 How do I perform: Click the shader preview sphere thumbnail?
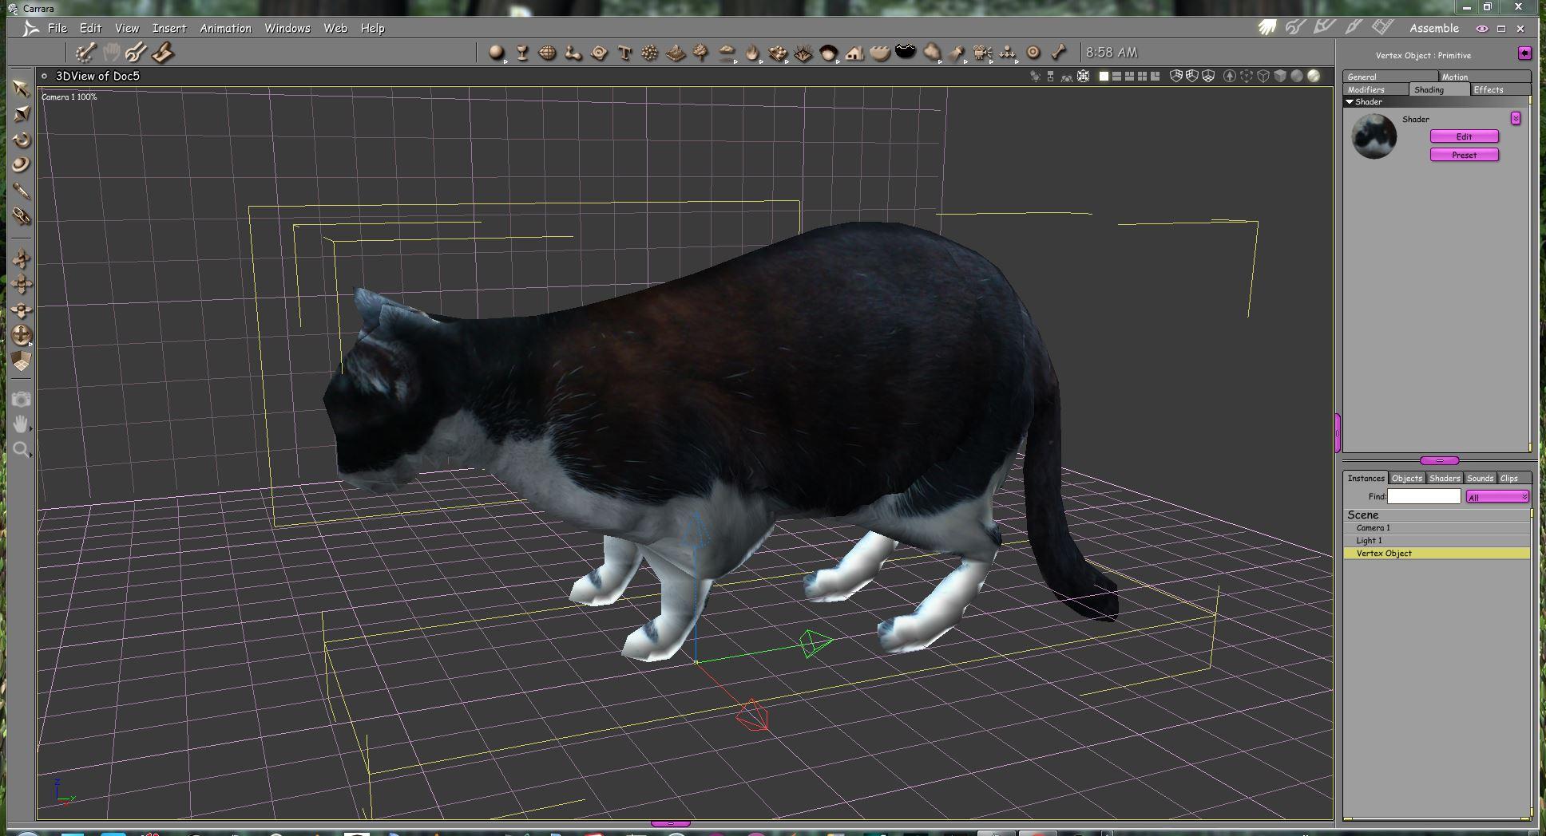(1374, 136)
